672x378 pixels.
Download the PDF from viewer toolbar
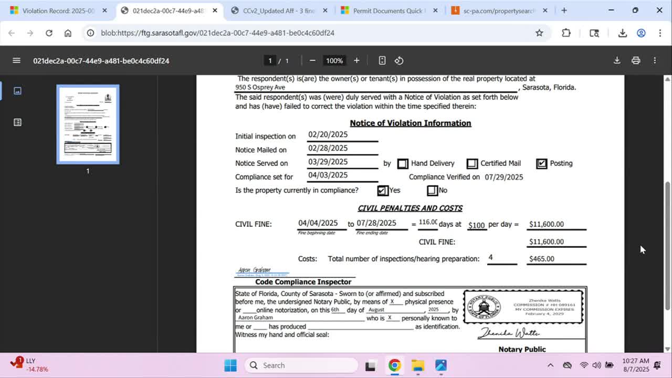617,60
